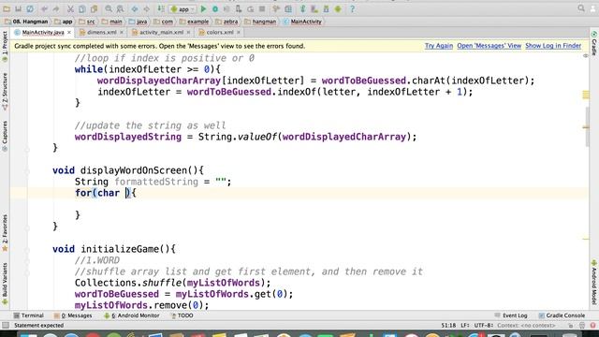Open the TODO tool window
Image resolution: width=599 pixels, height=337 pixels.
click(x=182, y=315)
